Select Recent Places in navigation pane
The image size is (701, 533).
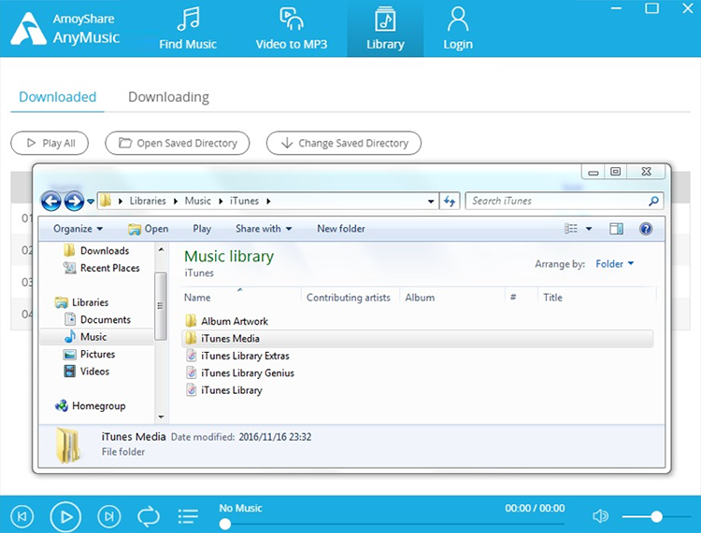(102, 268)
